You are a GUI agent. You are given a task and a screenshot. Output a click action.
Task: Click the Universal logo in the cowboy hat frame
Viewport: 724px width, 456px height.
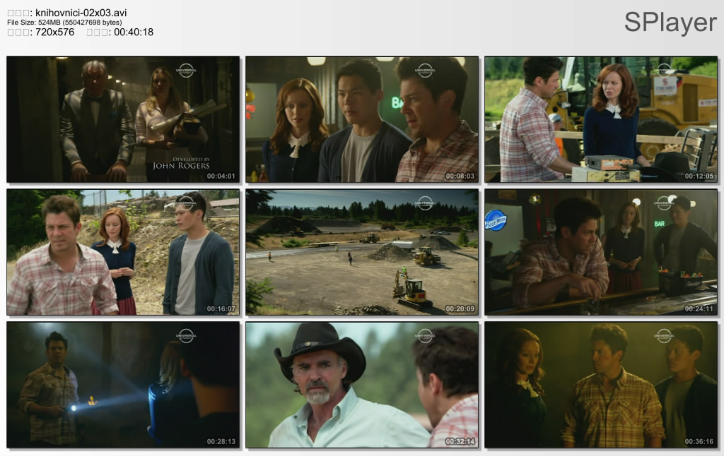tap(424, 335)
